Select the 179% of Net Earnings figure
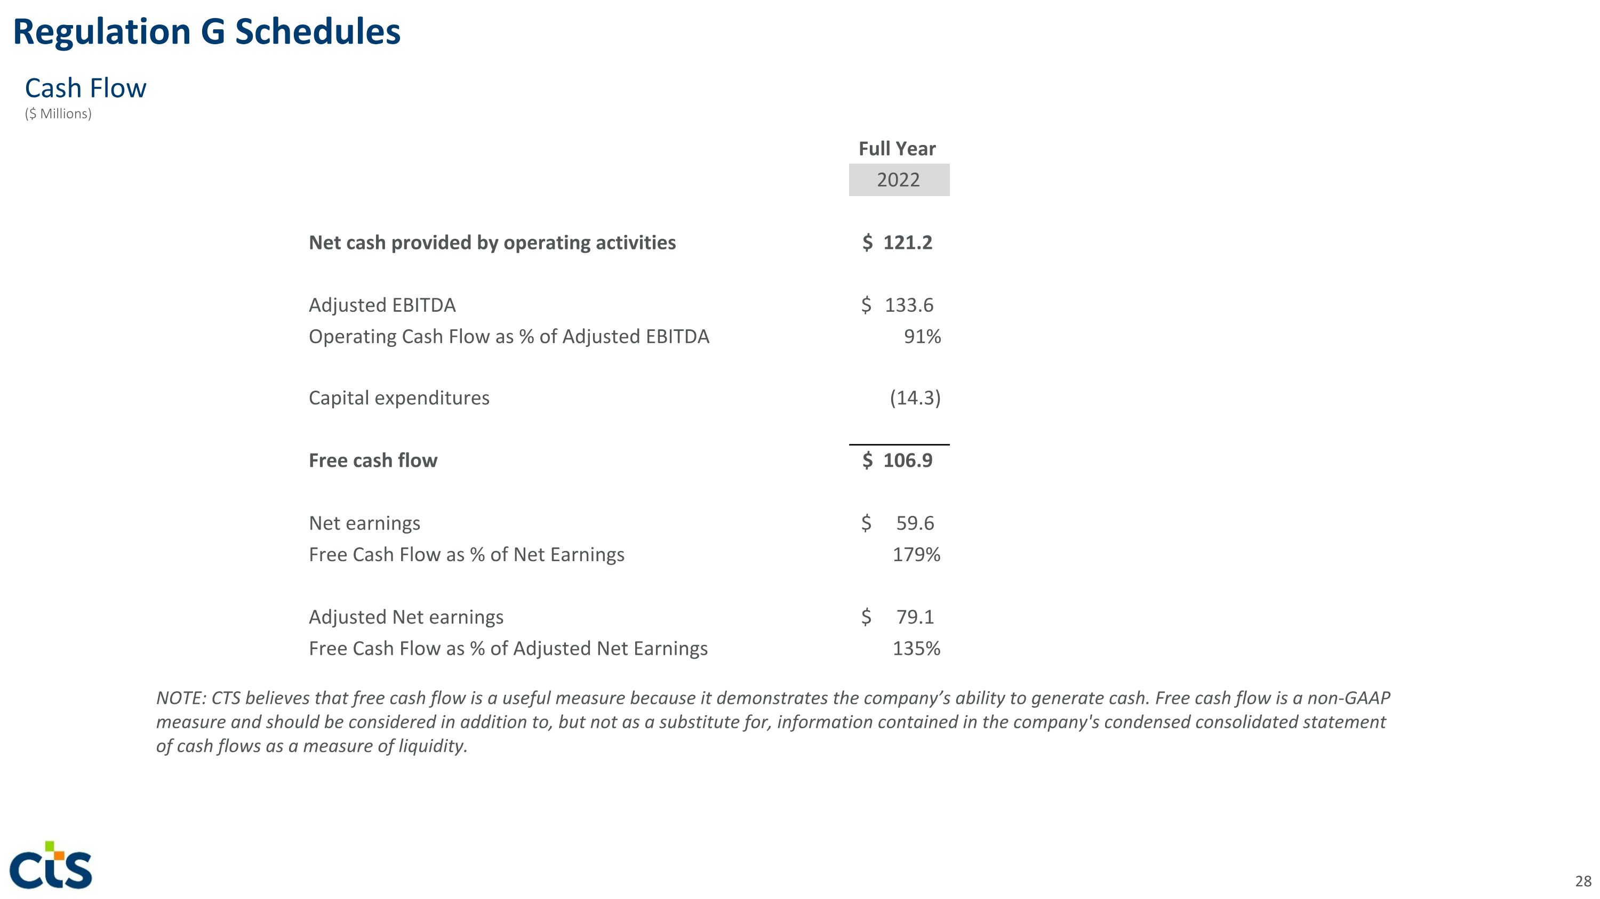1600x899 pixels. 916,555
